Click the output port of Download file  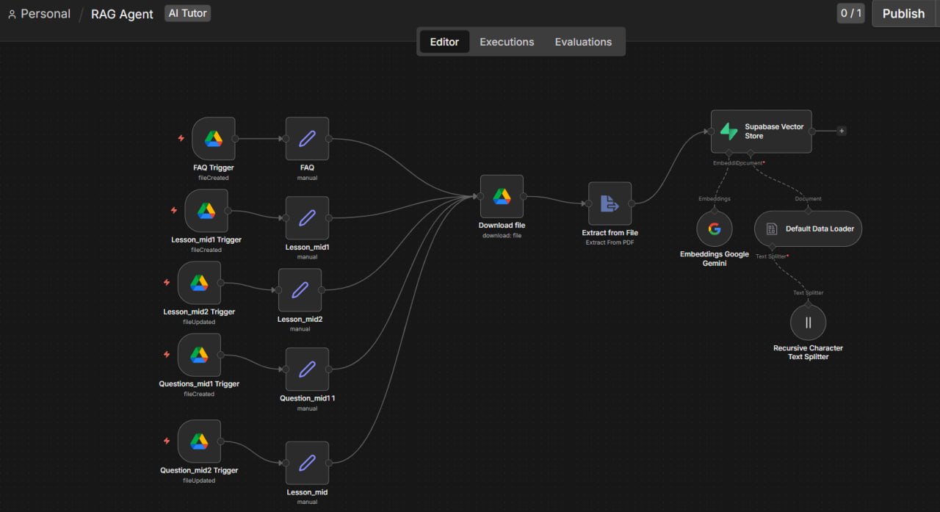[524, 196]
